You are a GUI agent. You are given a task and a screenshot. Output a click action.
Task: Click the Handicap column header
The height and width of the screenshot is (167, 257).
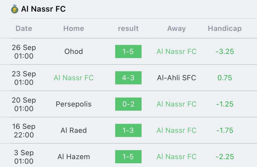(x=225, y=29)
